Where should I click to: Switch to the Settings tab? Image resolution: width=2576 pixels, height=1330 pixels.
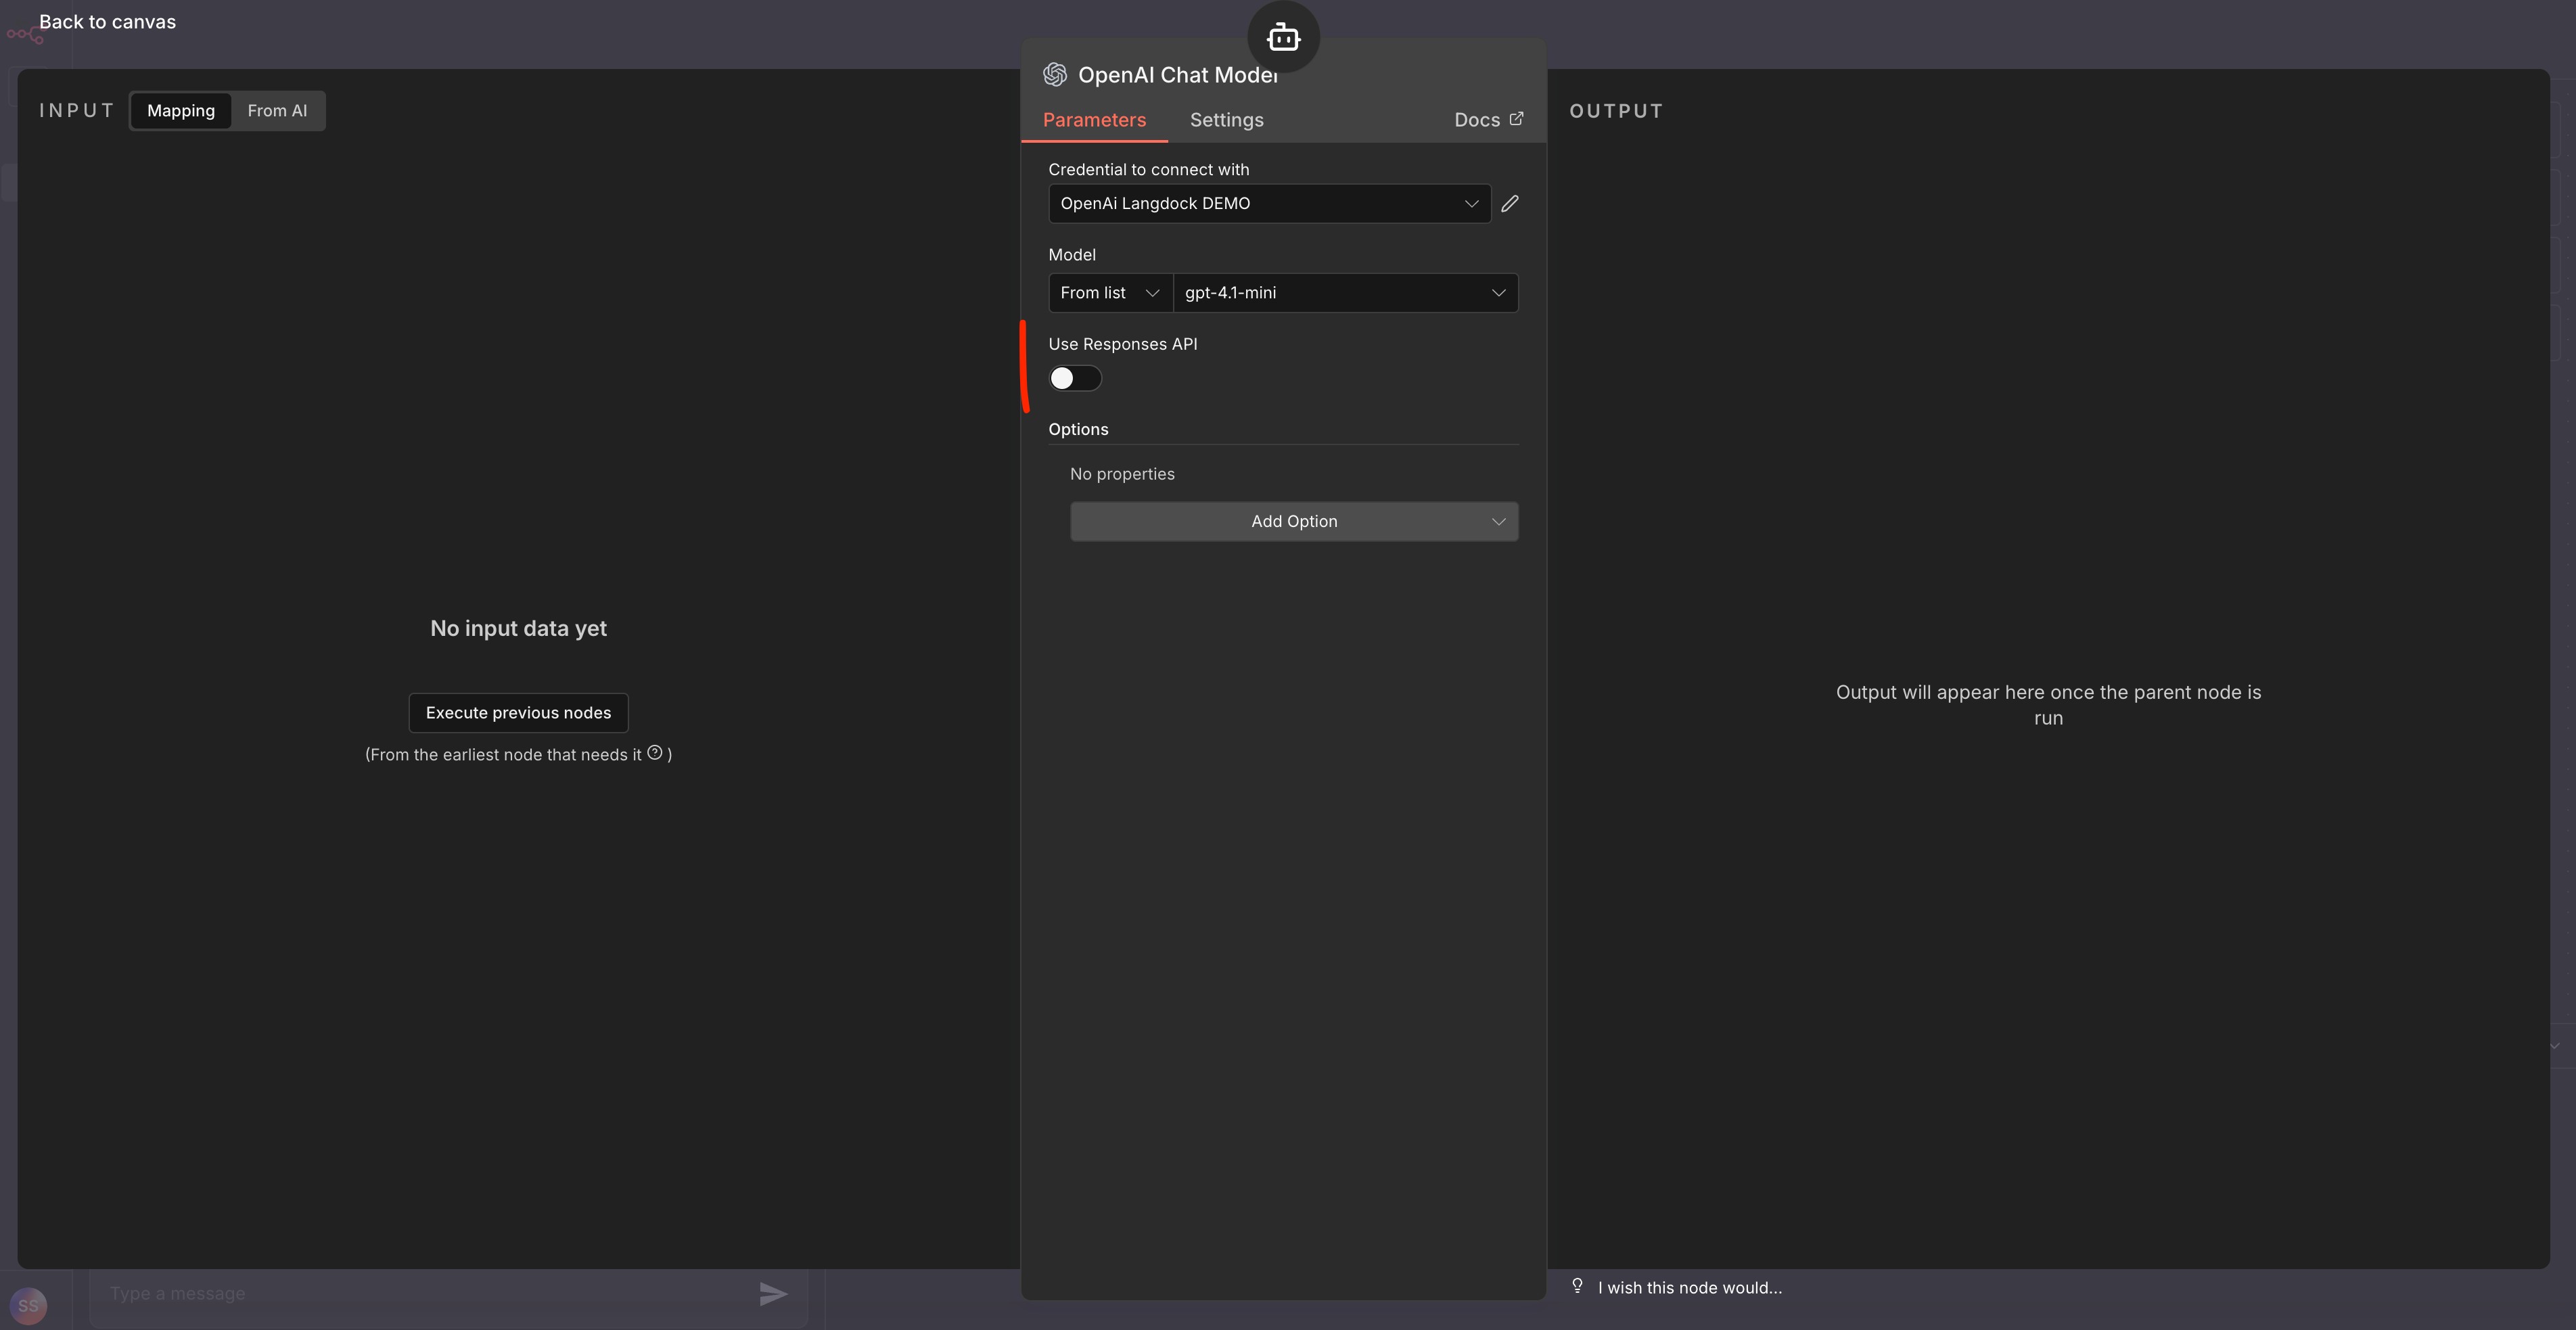(x=1226, y=120)
